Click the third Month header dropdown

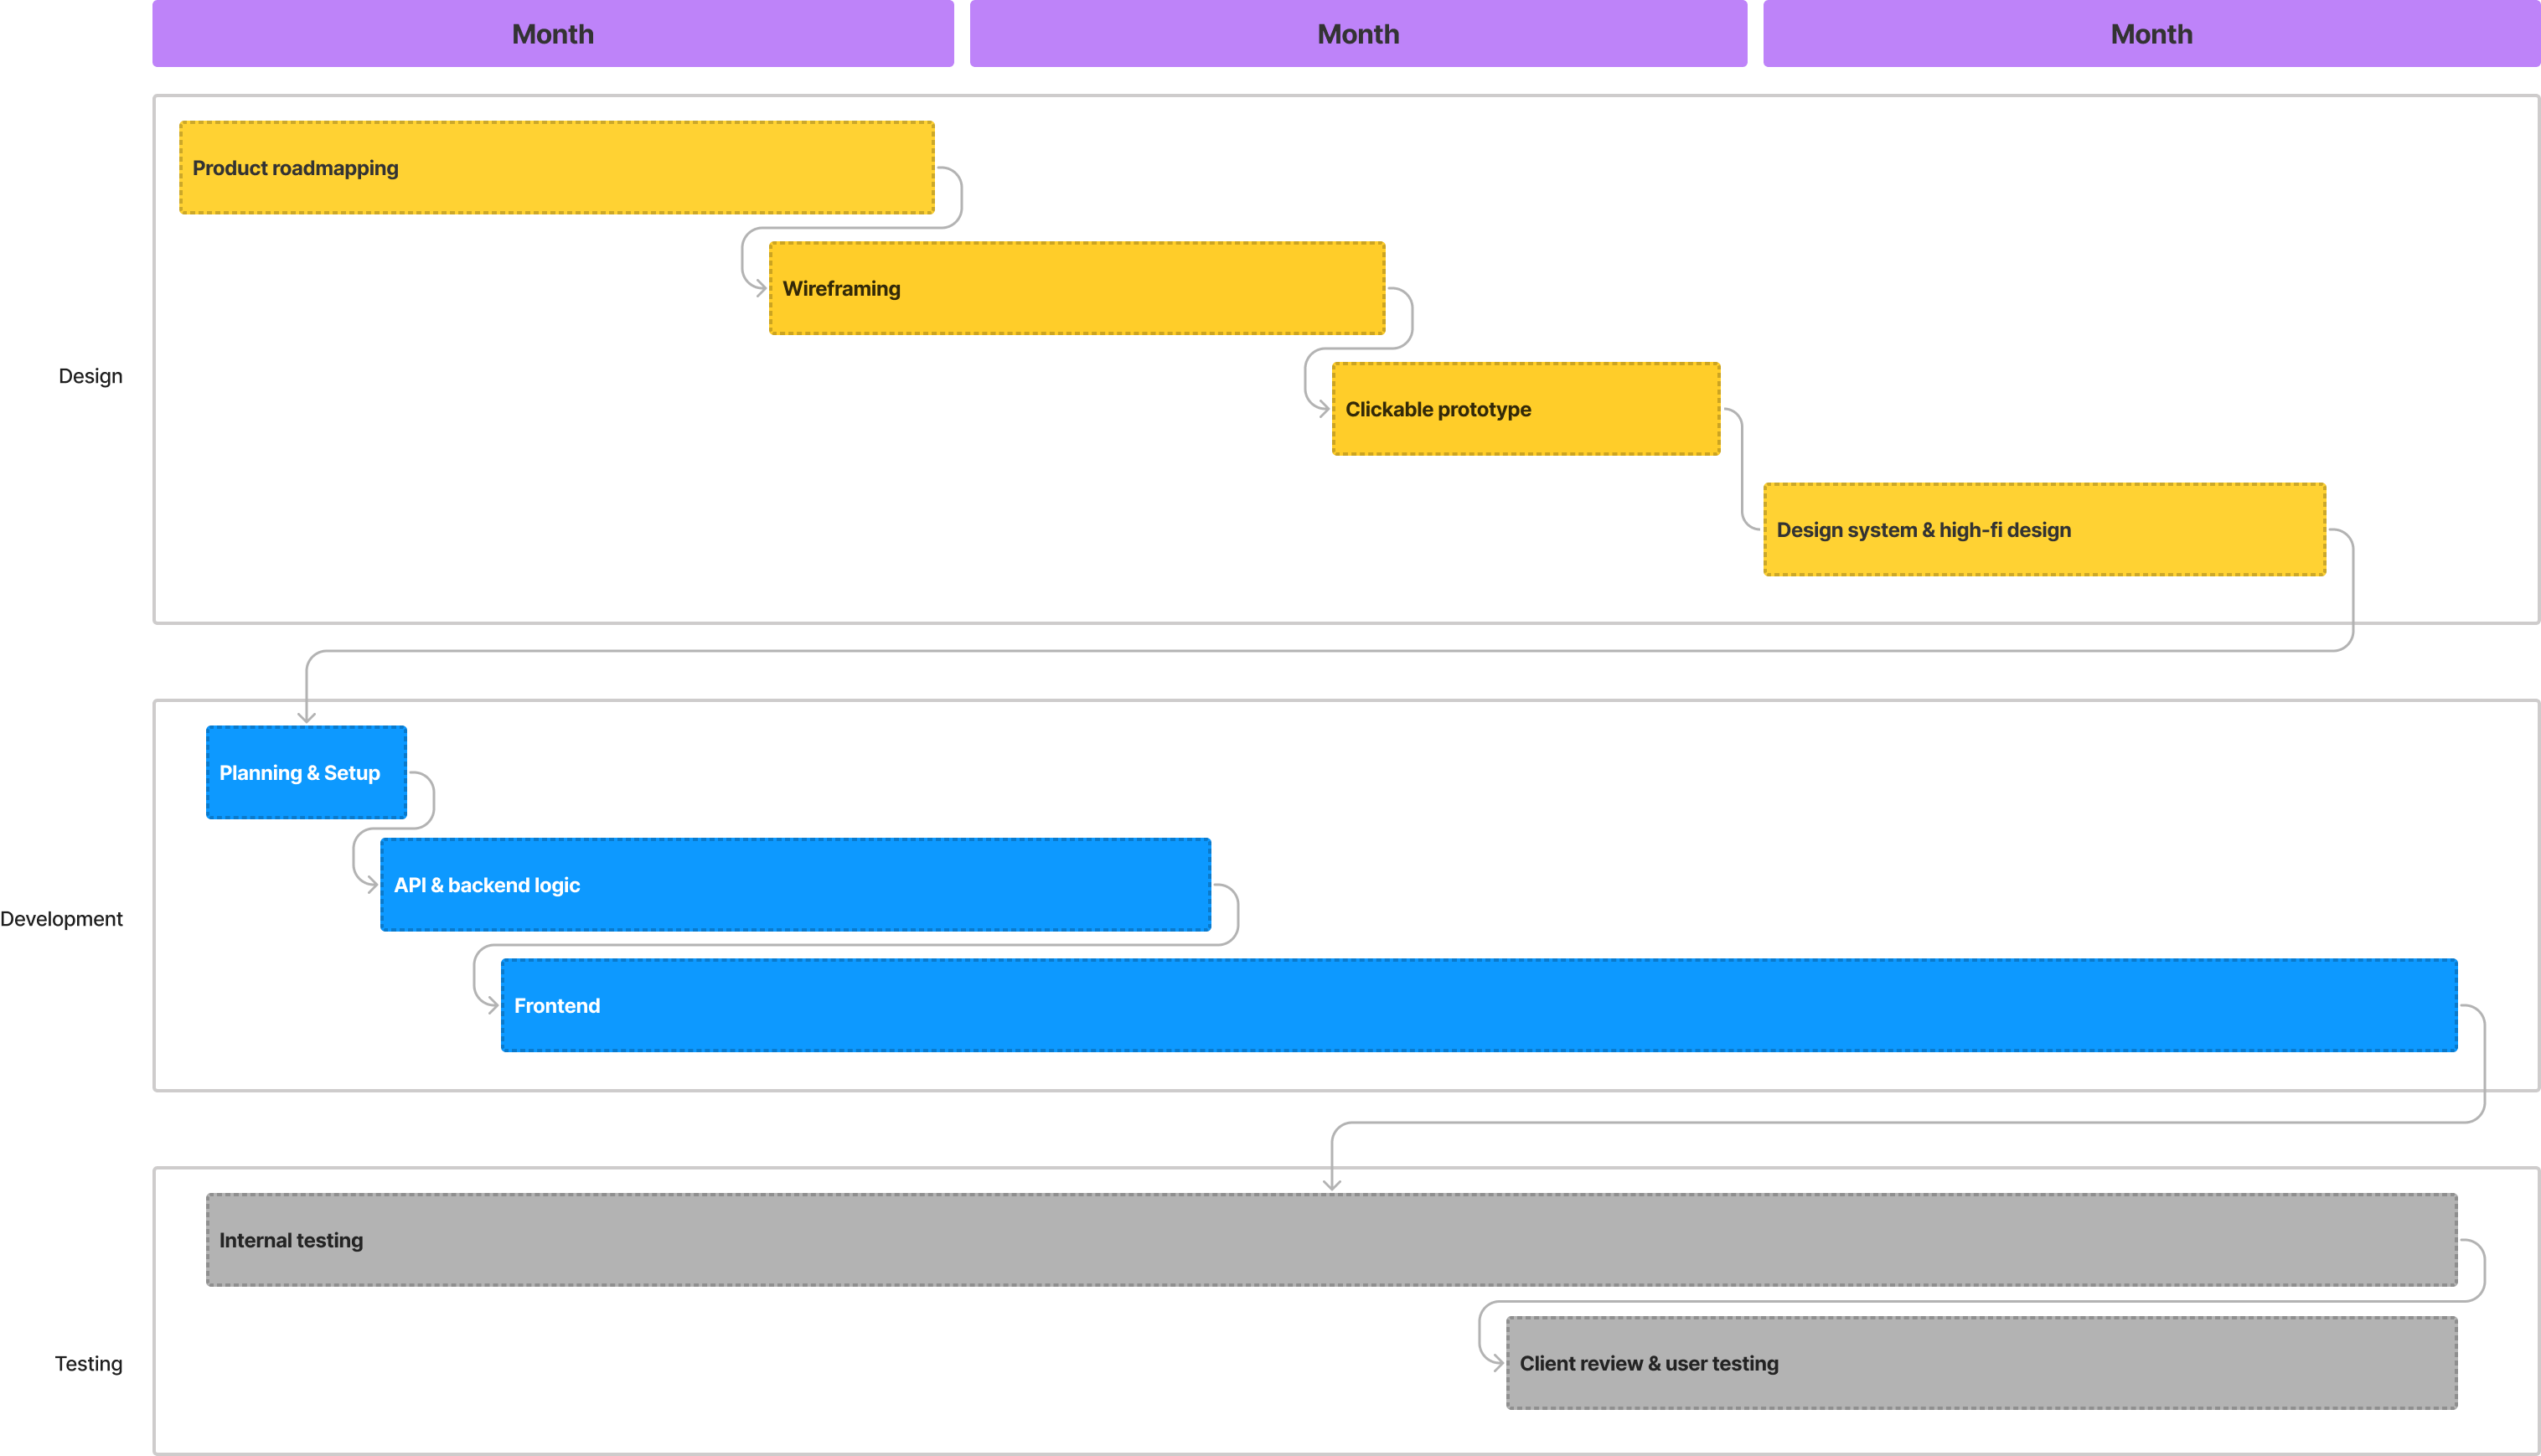click(x=2150, y=35)
